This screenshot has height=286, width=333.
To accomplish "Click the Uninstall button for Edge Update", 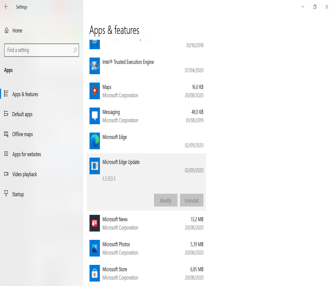I will (x=192, y=200).
